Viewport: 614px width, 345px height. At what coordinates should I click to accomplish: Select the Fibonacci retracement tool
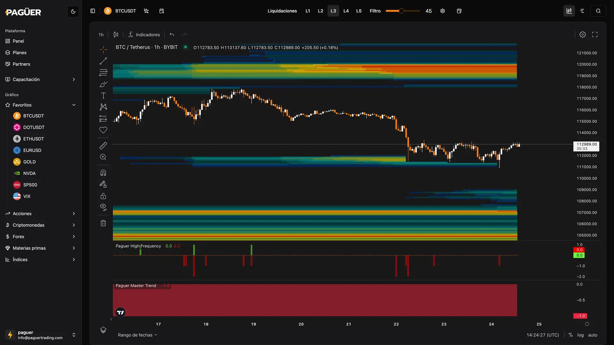click(x=103, y=73)
